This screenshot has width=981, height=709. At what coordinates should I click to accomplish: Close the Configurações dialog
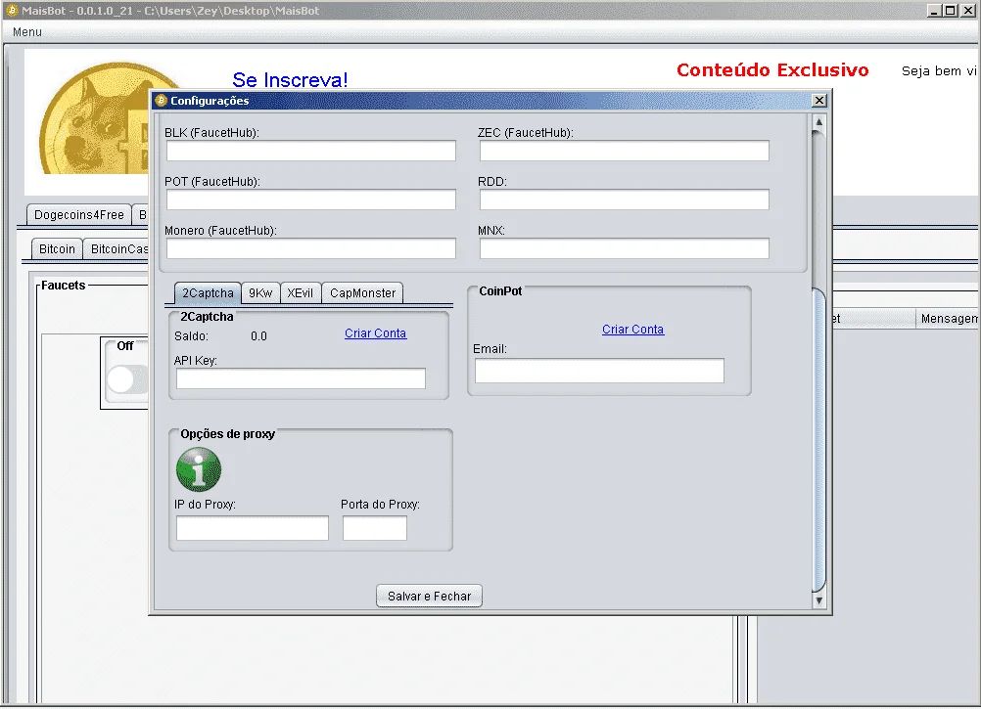tap(818, 101)
